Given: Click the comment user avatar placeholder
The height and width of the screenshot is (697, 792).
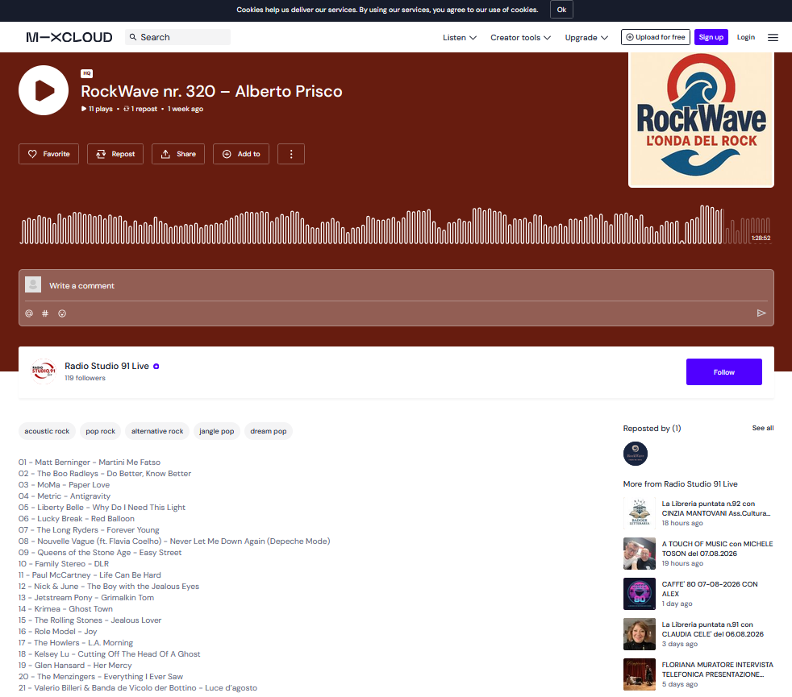Looking at the screenshot, I should coord(33,284).
